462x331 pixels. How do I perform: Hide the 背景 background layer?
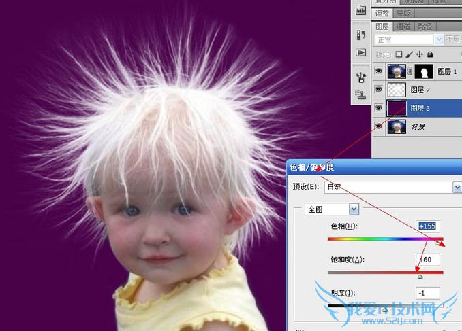click(x=379, y=126)
